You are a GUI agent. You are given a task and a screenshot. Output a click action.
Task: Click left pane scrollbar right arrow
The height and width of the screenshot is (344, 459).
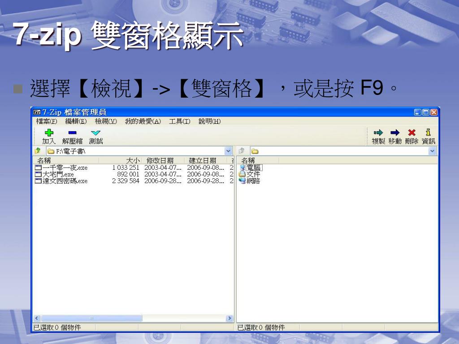point(229,318)
